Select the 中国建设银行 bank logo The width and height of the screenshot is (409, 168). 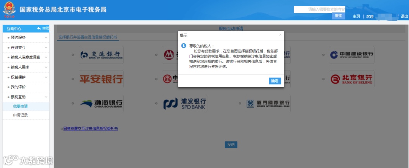point(351,55)
